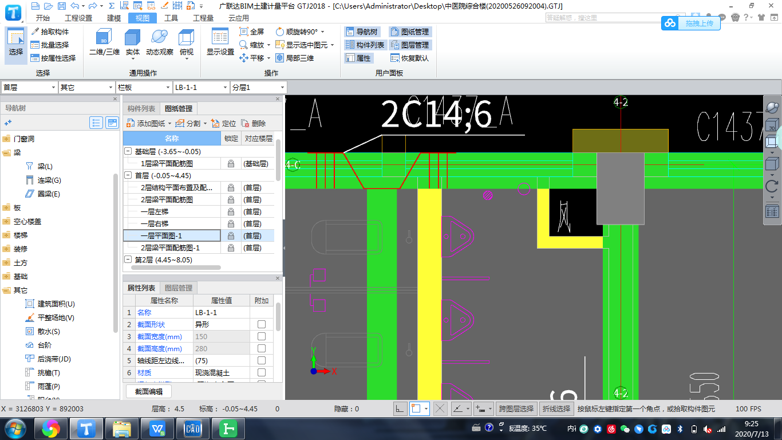
Task: Click 图纸管理 in user panel ribbon
Action: 410,32
